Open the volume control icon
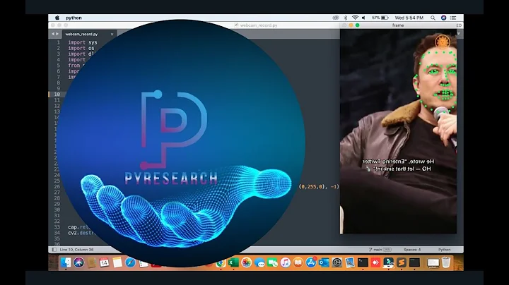509x285 pixels. point(363,18)
